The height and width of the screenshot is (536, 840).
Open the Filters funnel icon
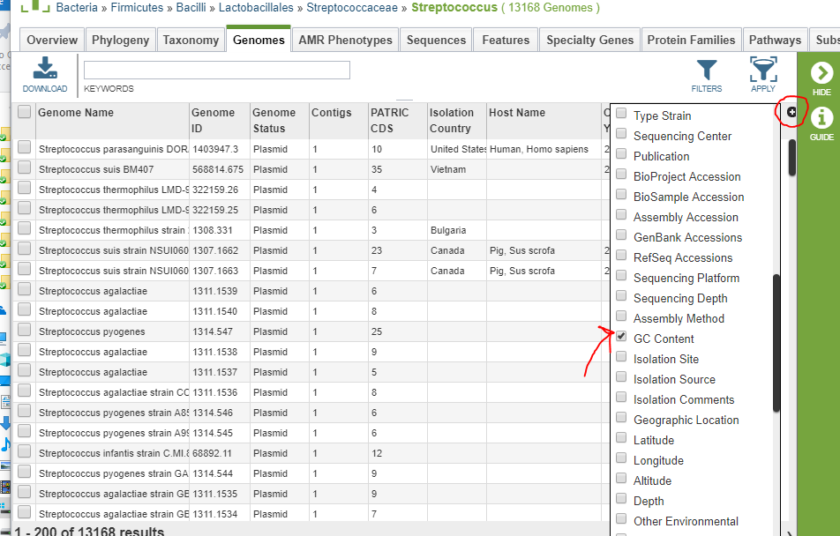[706, 70]
